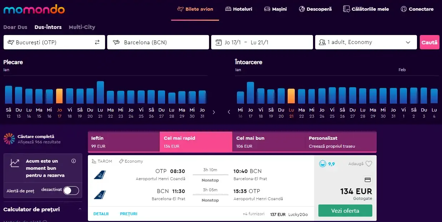Swap origin and destination airports
The width and height of the screenshot is (442, 222).
tap(97, 42)
